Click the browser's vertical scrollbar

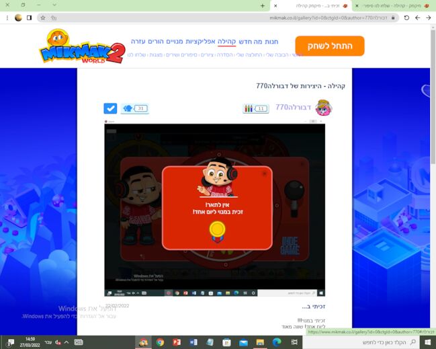point(433,97)
